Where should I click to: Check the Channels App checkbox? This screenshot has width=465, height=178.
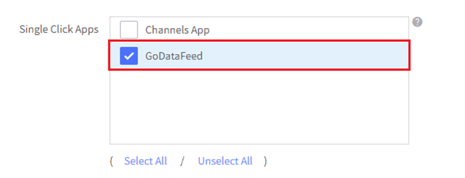click(x=129, y=30)
